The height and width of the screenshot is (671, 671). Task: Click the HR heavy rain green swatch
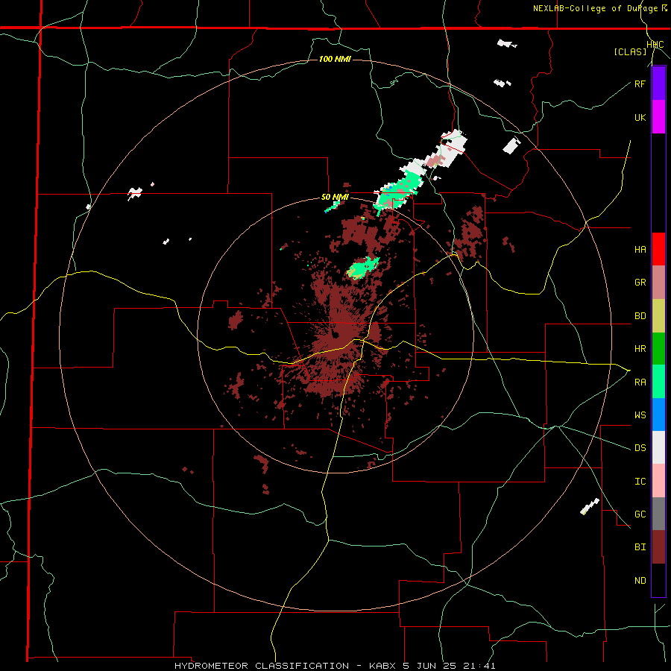pos(658,348)
